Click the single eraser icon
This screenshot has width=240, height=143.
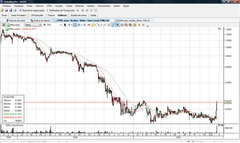[104, 25]
